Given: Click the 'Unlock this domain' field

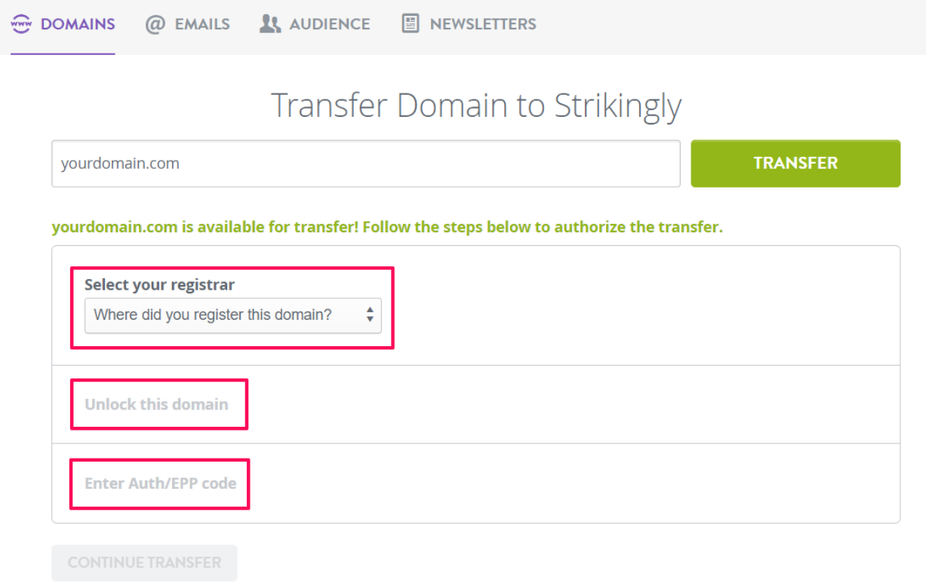Looking at the screenshot, I should point(158,403).
